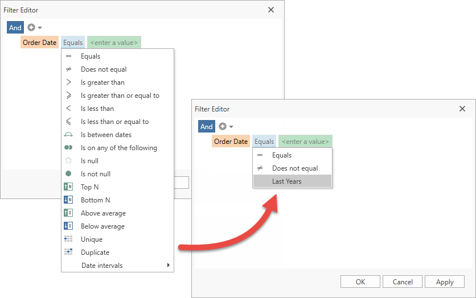This screenshot has width=476, height=298.
Task: Toggle the And group operator in front dialog
Action: pyautogui.click(x=206, y=127)
